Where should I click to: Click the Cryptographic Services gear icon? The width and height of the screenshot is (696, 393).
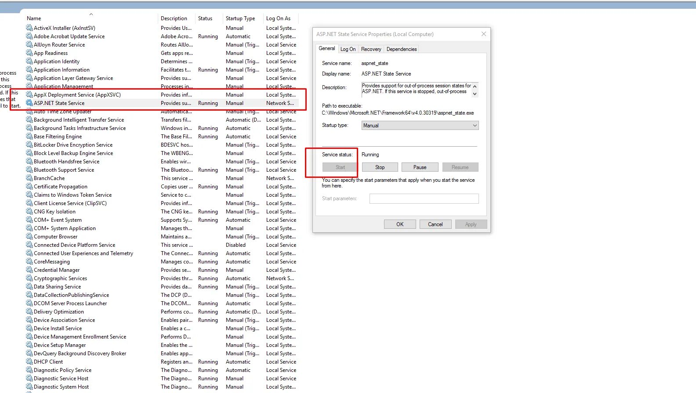click(29, 278)
